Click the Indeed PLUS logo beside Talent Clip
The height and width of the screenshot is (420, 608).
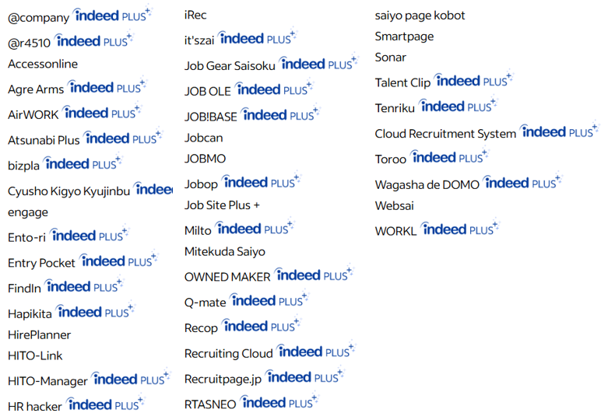coord(473,80)
